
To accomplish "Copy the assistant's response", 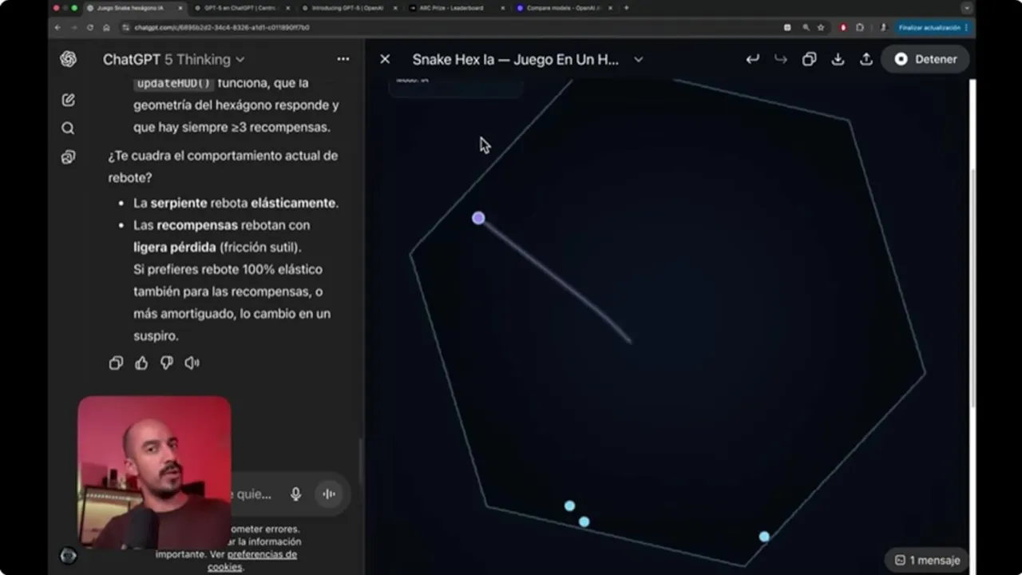I will coord(116,363).
